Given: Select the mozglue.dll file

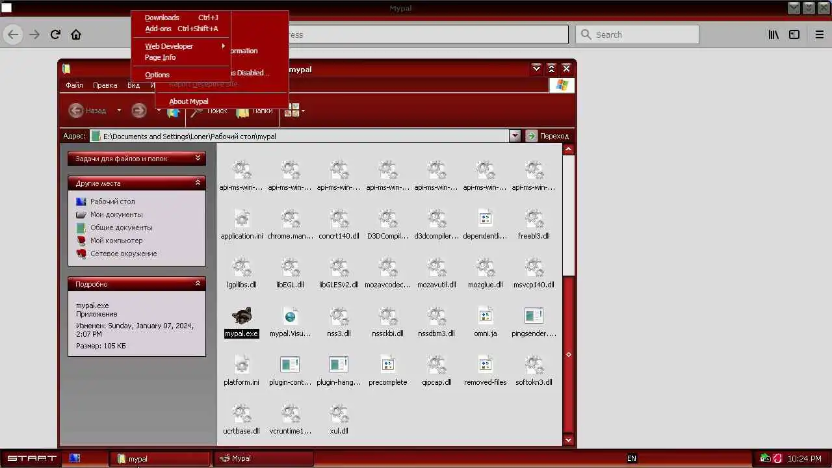Looking at the screenshot, I should (485, 274).
